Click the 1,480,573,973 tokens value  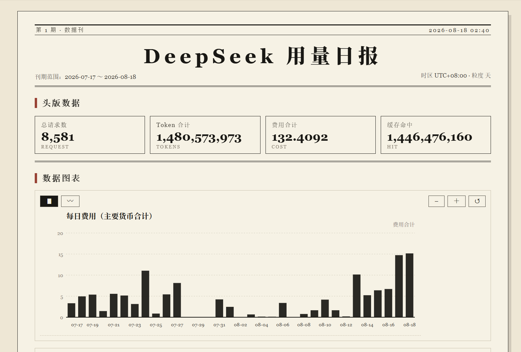[199, 137]
